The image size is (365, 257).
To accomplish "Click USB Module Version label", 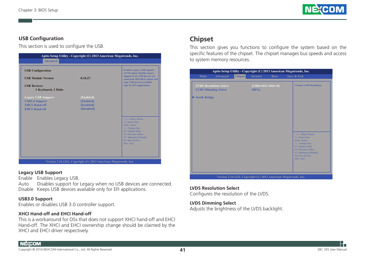I will click(x=39, y=78).
